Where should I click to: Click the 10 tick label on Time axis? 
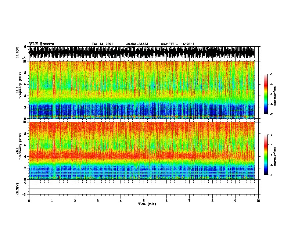258,201
